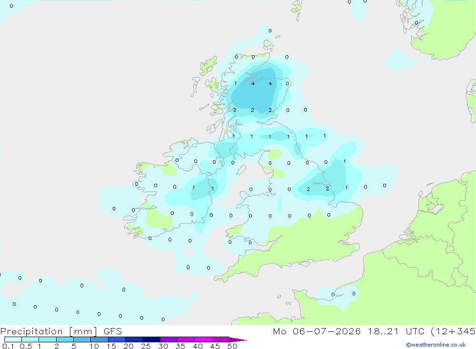Click the '(12+345' run offset text
Viewport: 476px width, 349px height.
point(453,331)
